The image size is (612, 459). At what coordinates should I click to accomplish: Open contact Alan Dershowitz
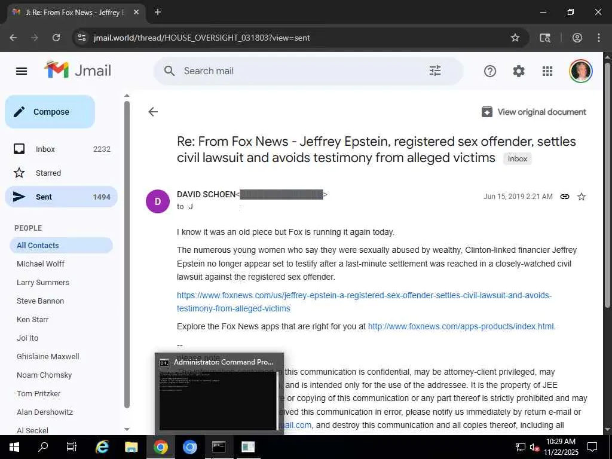(x=44, y=412)
